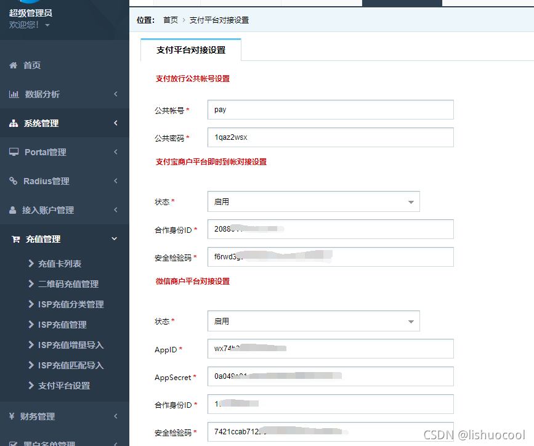Open the 充值卡列表 submenu item

tap(60, 264)
